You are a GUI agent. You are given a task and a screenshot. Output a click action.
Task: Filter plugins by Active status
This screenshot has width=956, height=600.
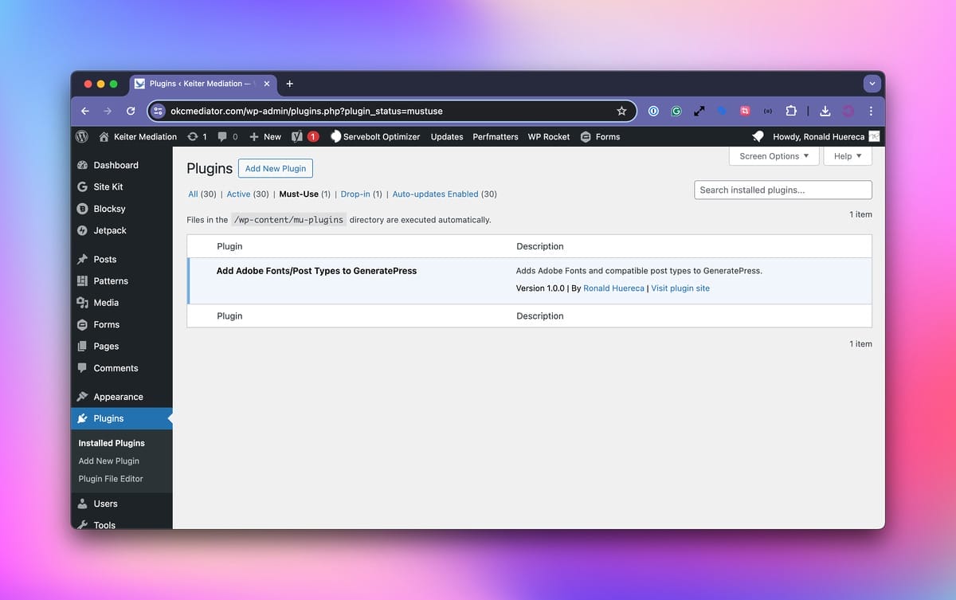click(x=238, y=194)
